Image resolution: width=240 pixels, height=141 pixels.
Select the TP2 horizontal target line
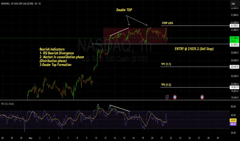(x=195, y=87)
